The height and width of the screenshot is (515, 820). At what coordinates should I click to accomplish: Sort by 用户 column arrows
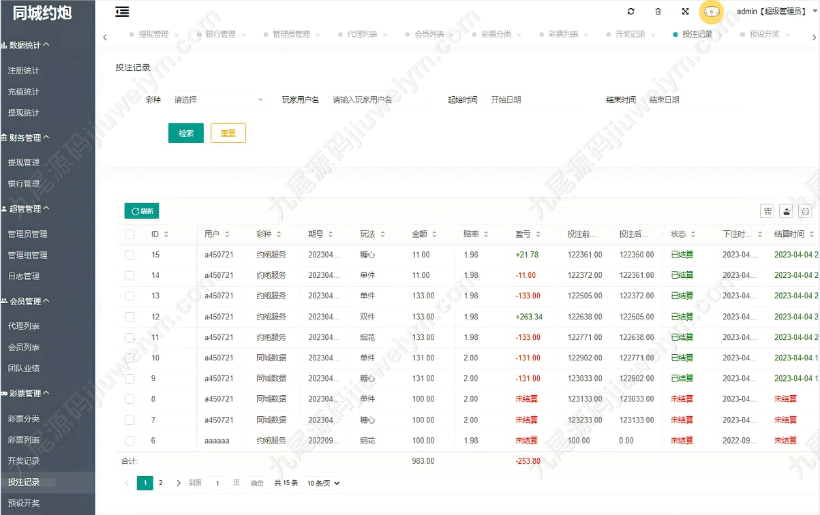(227, 234)
